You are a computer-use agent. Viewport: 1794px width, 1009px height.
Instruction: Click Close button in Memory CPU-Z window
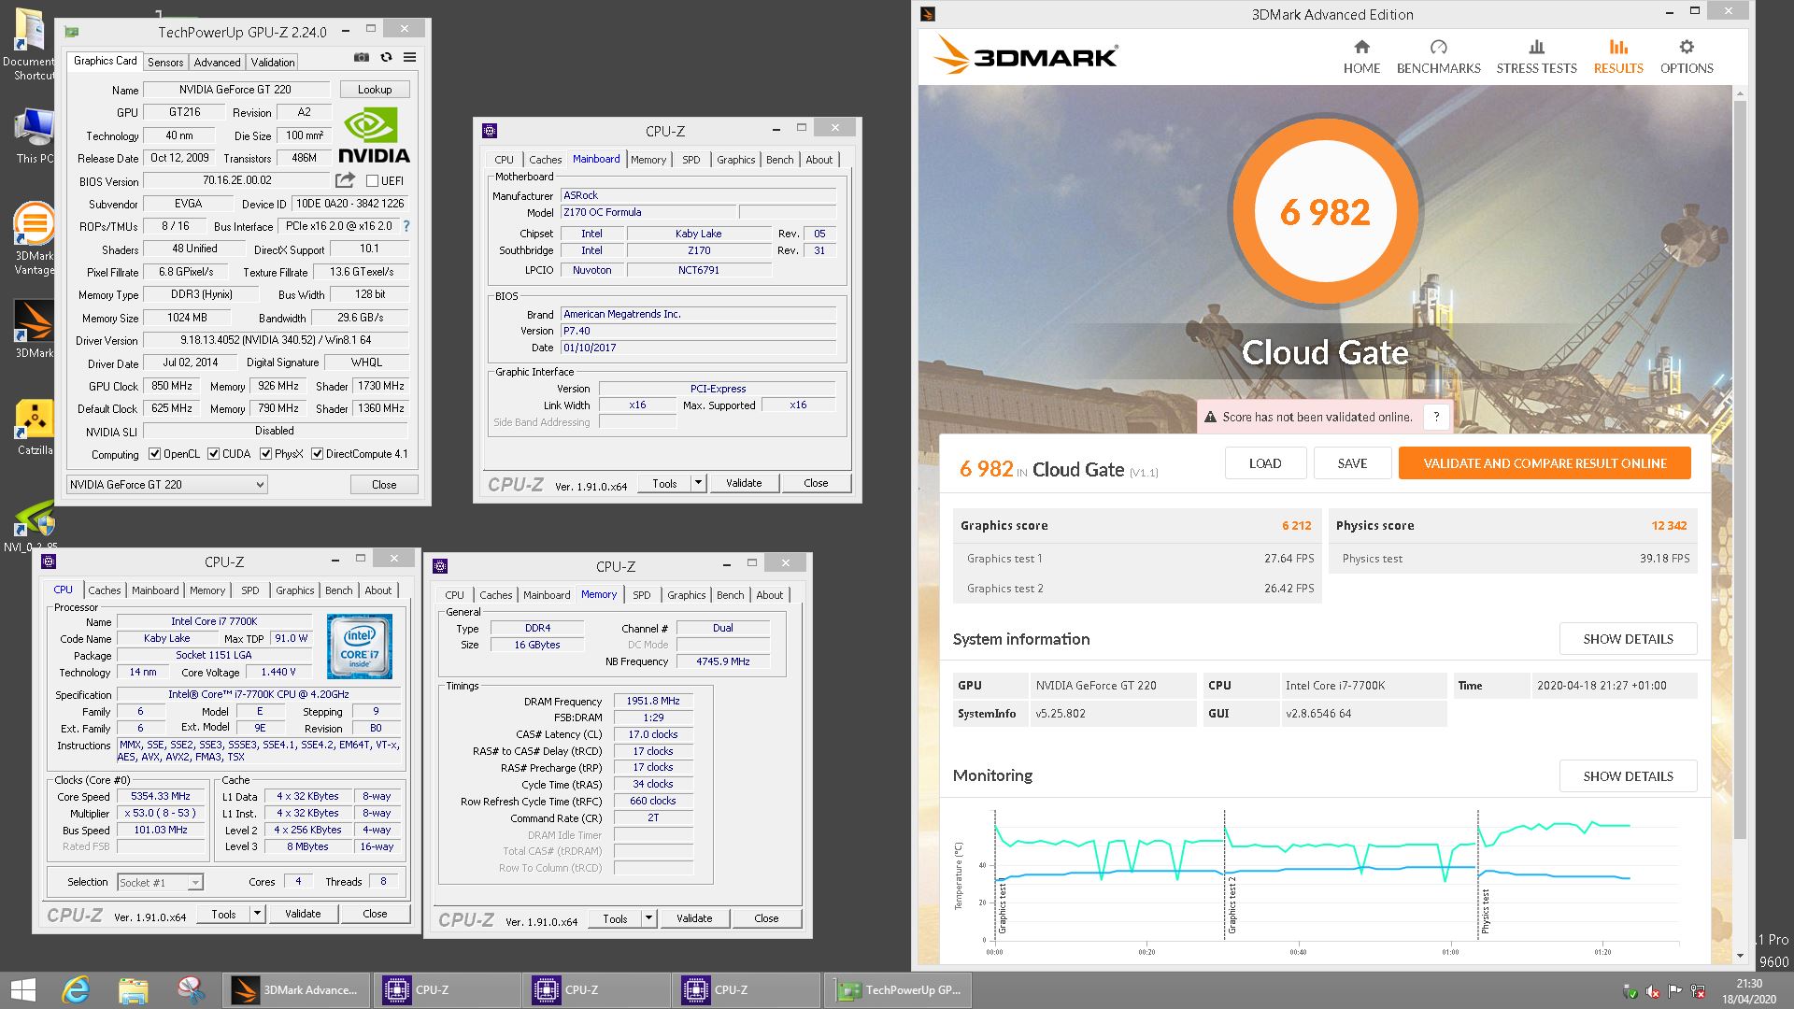tap(766, 918)
